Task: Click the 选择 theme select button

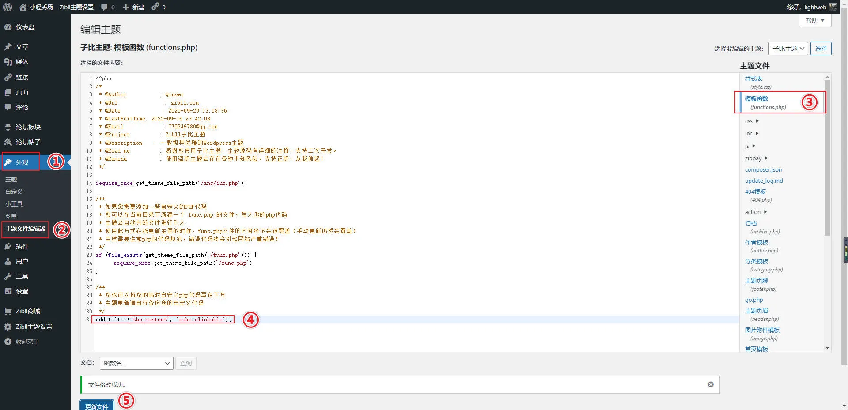Action: pos(821,49)
